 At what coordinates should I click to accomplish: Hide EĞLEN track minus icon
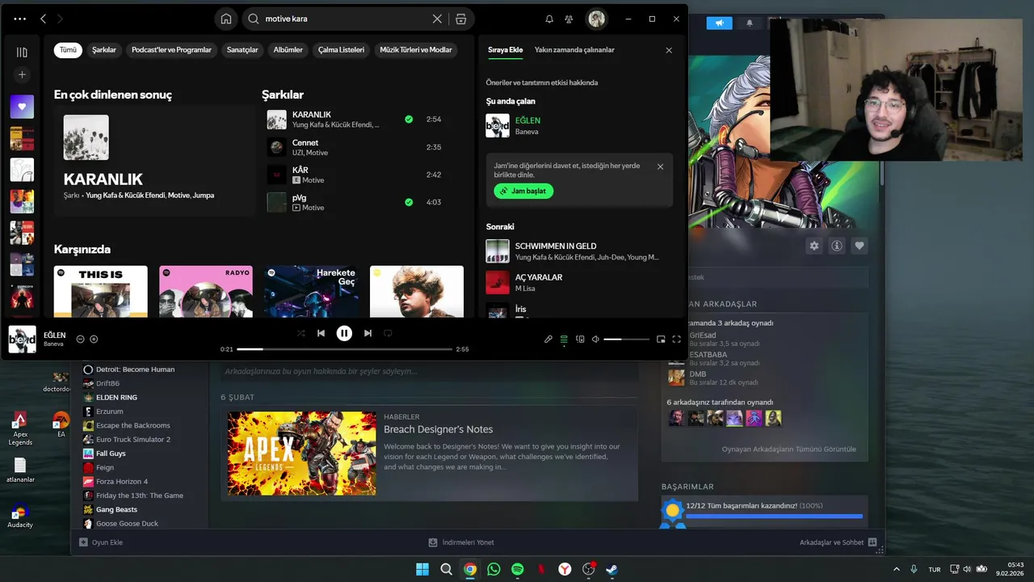click(x=80, y=339)
